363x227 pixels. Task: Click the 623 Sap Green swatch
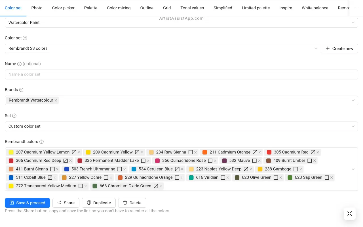290,178
